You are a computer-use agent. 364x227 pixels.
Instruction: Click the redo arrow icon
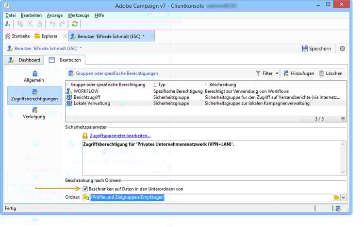[62, 24]
